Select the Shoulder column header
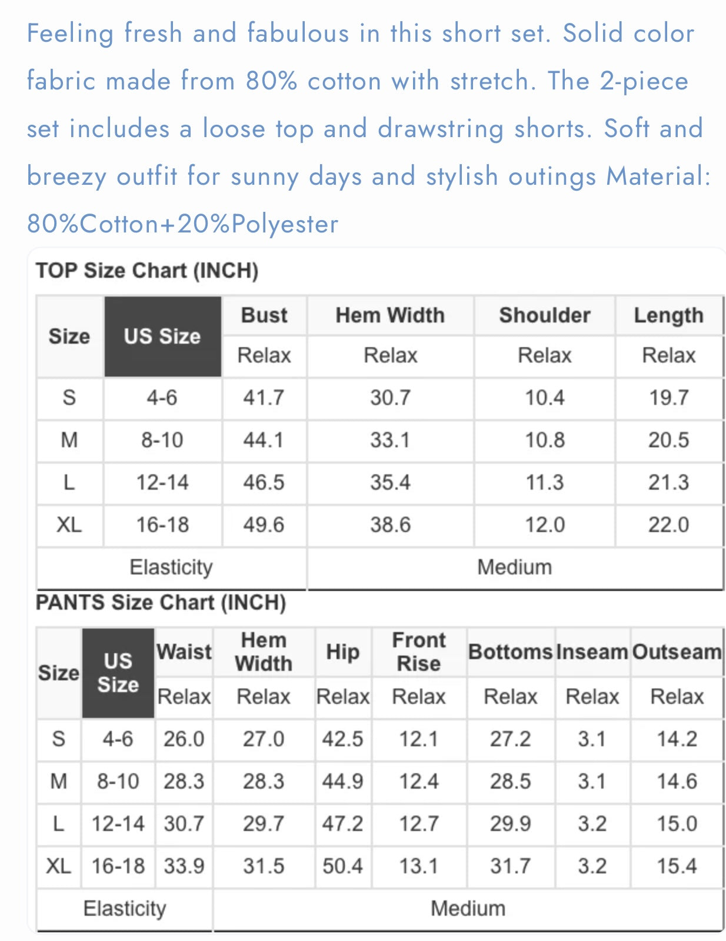 [545, 315]
